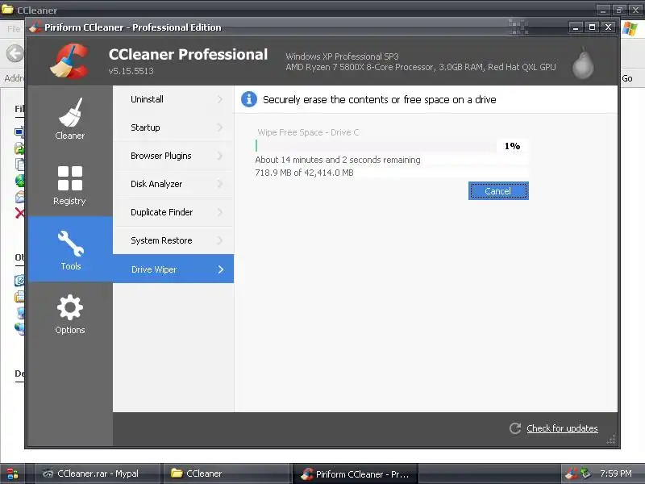645x484 pixels.
Task: Open the Registry section grid icon
Action: pyautogui.click(x=70, y=178)
